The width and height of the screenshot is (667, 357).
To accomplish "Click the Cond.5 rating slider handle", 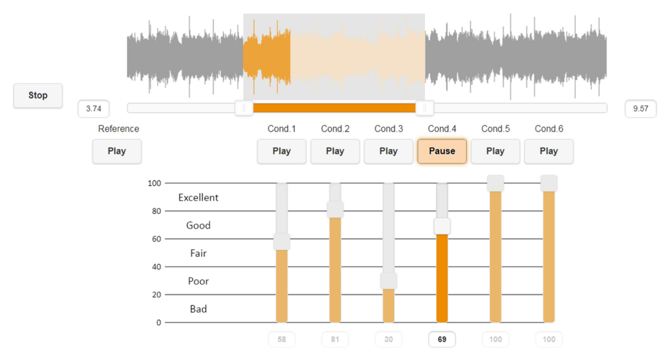I will point(495,183).
